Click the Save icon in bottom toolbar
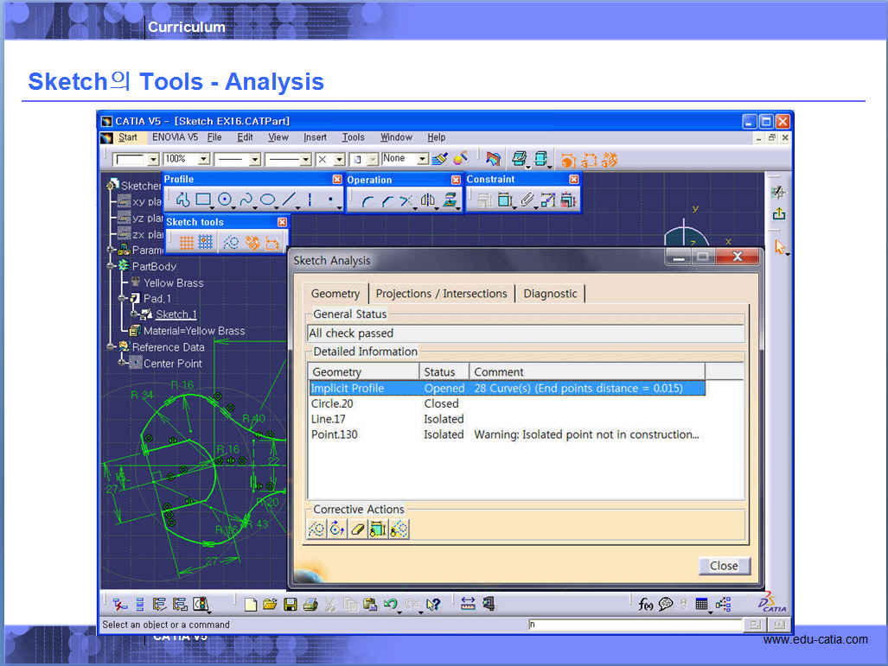The height and width of the screenshot is (666, 888). [x=291, y=605]
